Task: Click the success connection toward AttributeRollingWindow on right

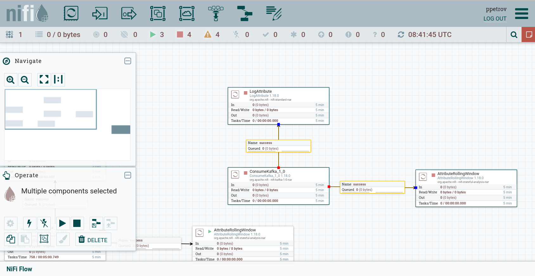Action: pos(372,187)
